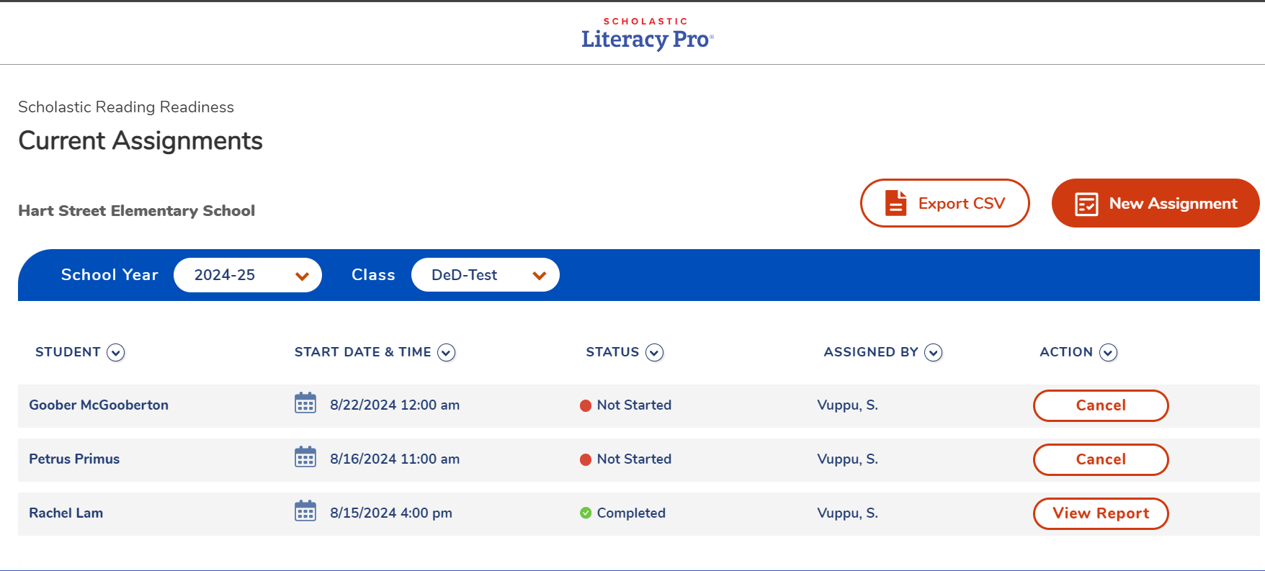Click the START DATE & TIME header text
This screenshot has width=1265, height=571.
(363, 352)
